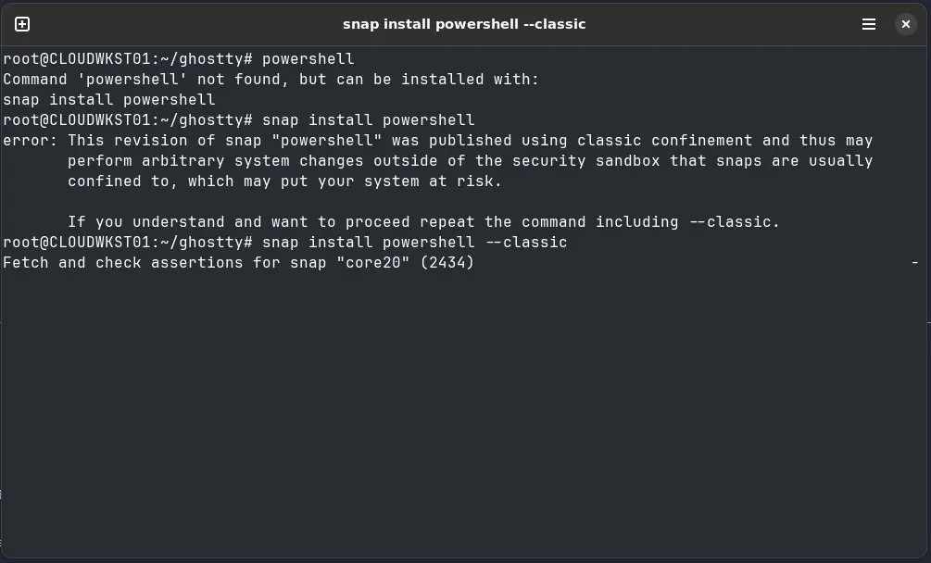The width and height of the screenshot is (931, 563).
Task: Click the "powershell" command on the first line
Action: (x=308, y=59)
